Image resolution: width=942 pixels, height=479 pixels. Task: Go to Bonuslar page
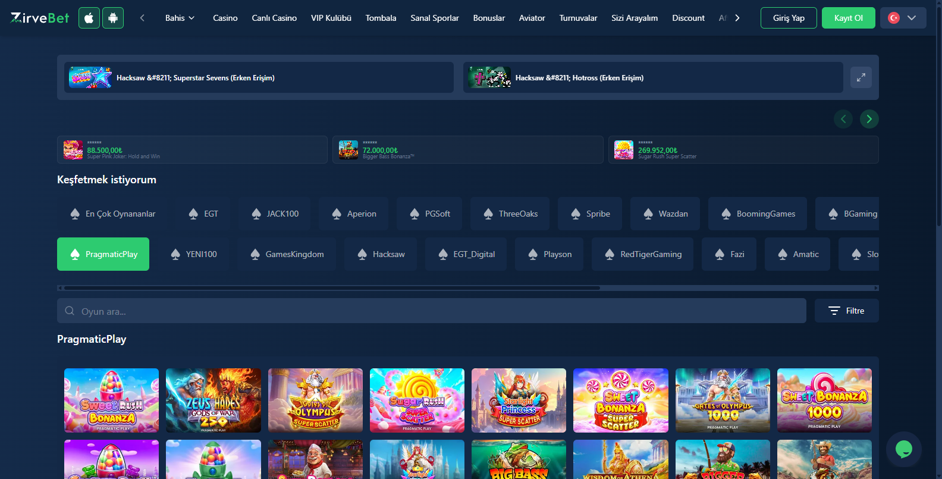(x=489, y=18)
